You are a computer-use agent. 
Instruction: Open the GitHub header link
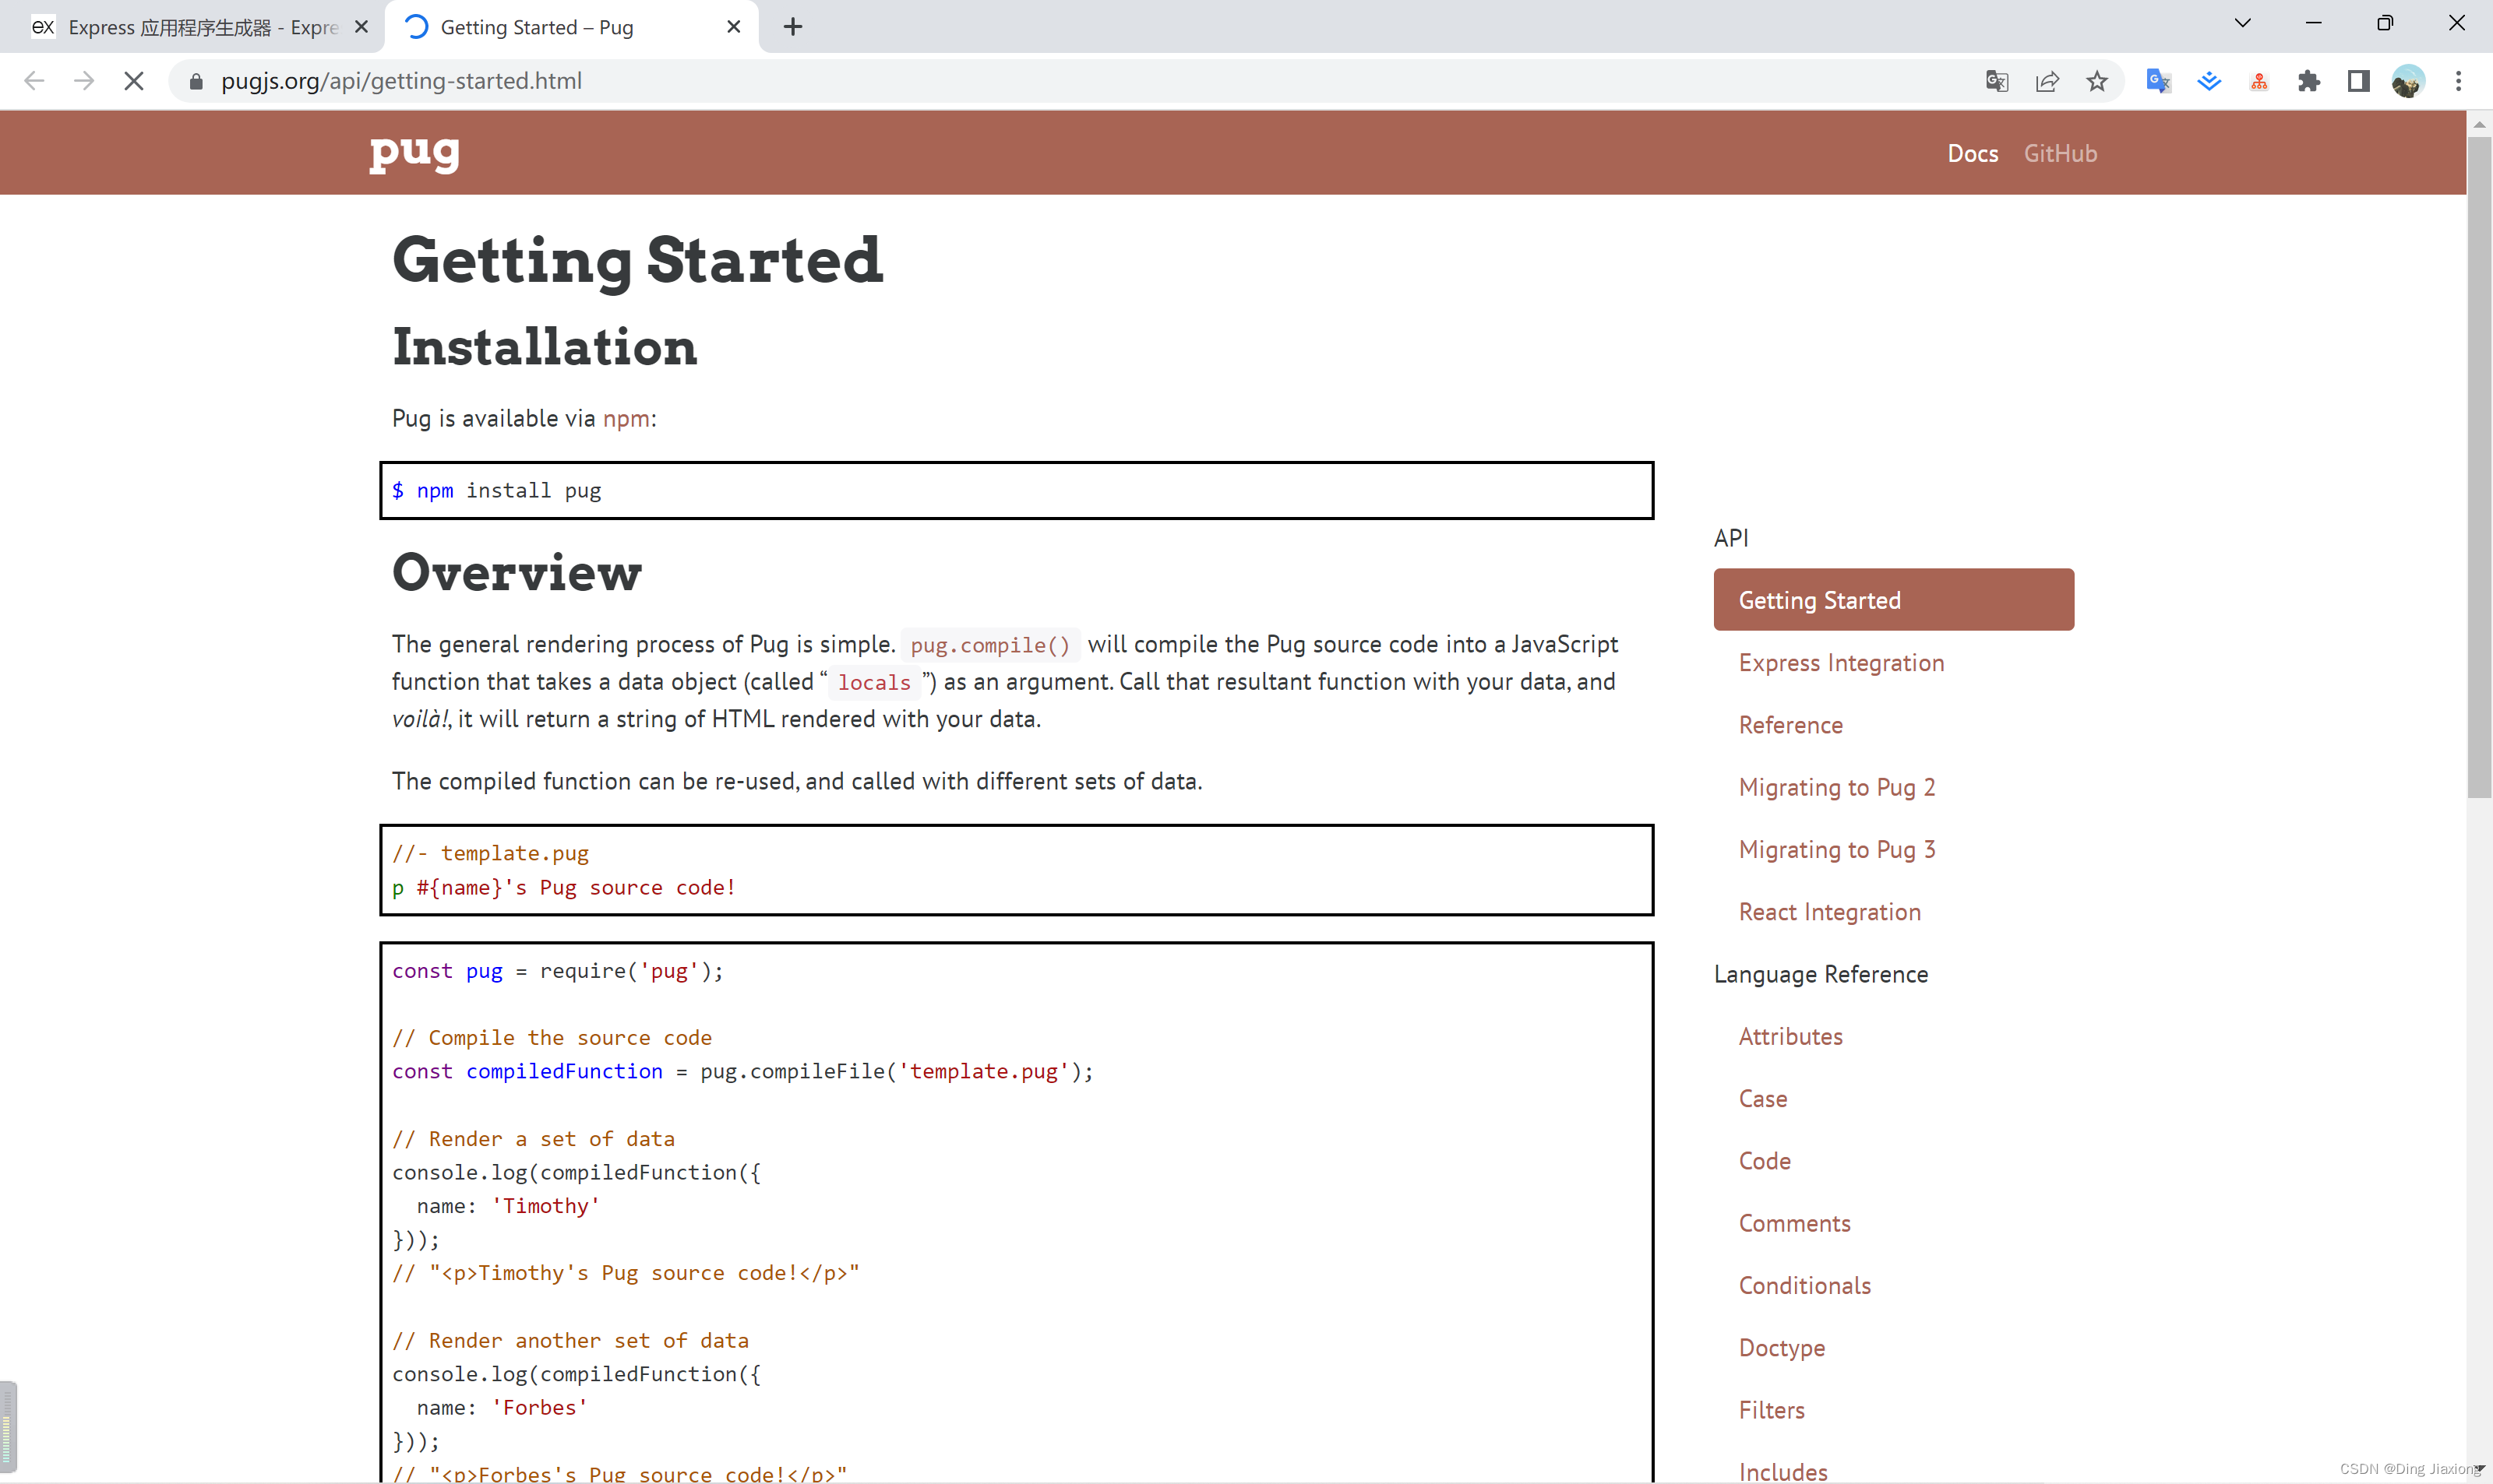click(2060, 153)
